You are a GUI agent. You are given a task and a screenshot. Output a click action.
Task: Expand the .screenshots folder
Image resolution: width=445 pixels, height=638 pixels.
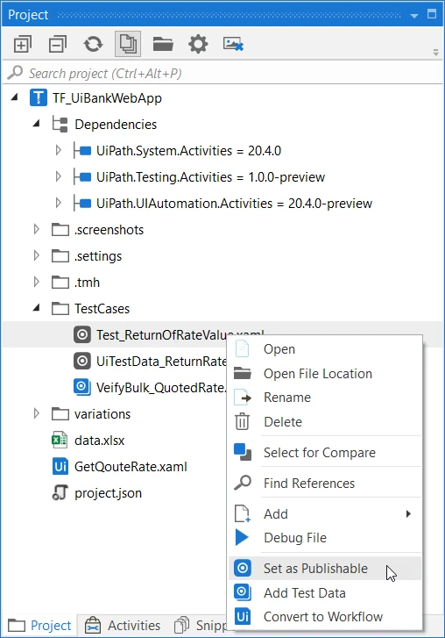click(x=36, y=229)
